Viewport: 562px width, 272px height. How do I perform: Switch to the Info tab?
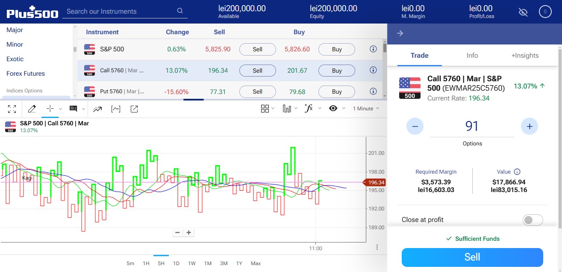coord(472,56)
